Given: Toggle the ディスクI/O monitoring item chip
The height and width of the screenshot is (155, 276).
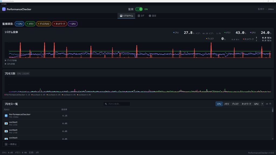Looking at the screenshot, I should click(x=44, y=24).
